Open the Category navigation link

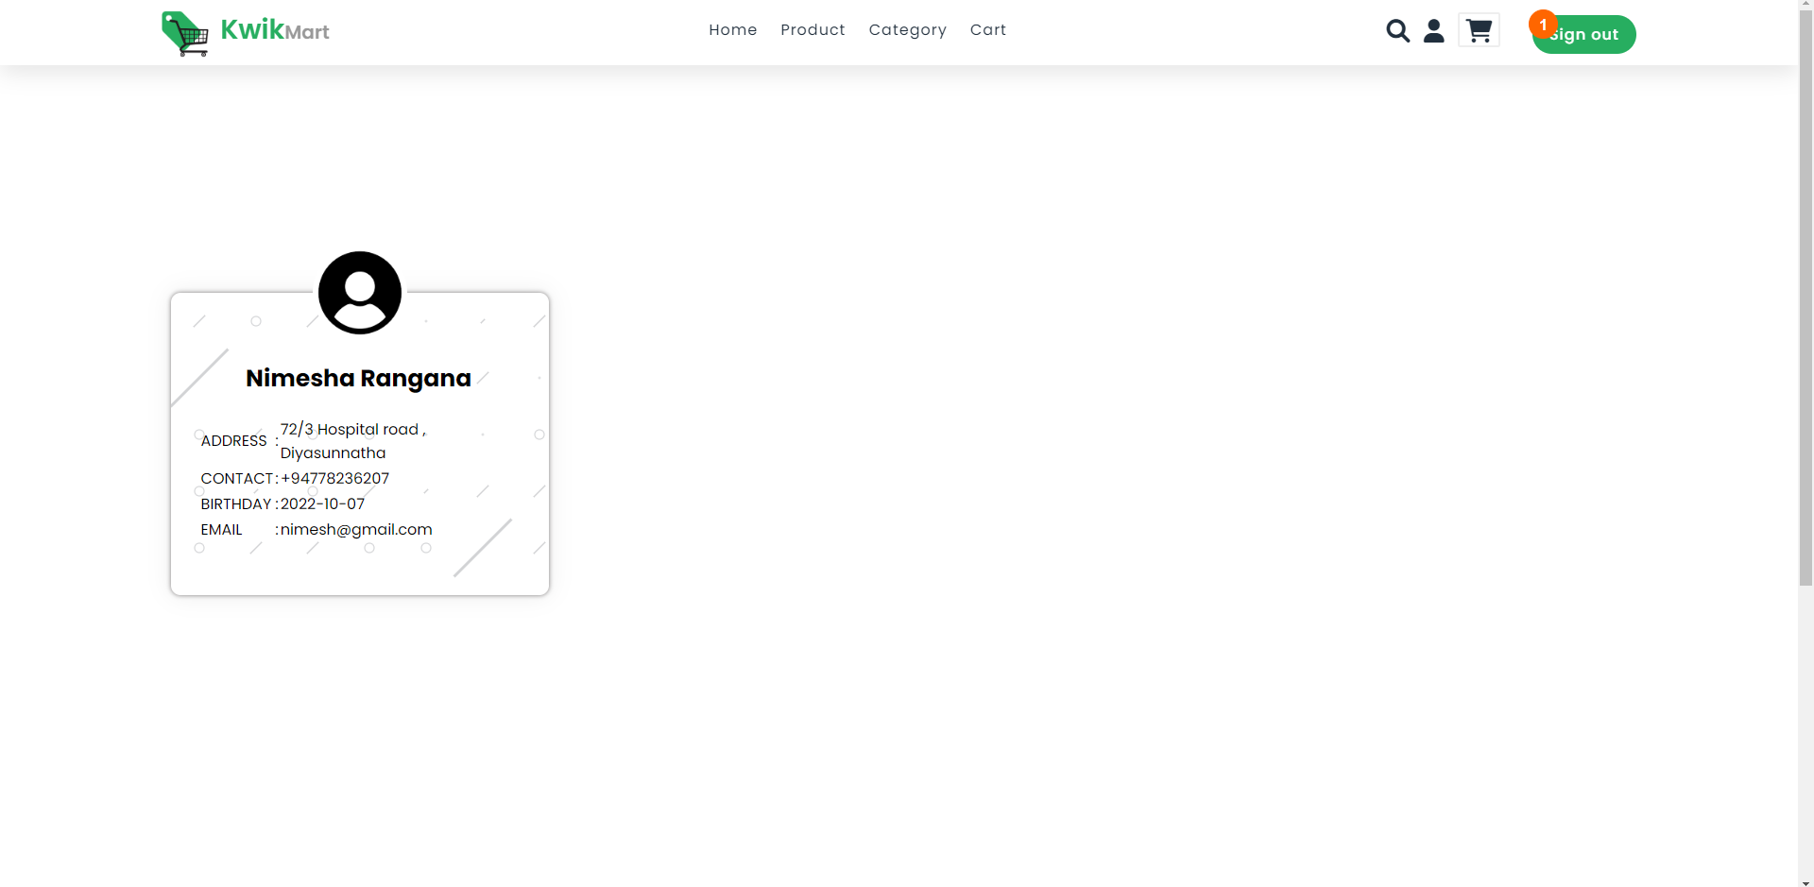pos(907,29)
